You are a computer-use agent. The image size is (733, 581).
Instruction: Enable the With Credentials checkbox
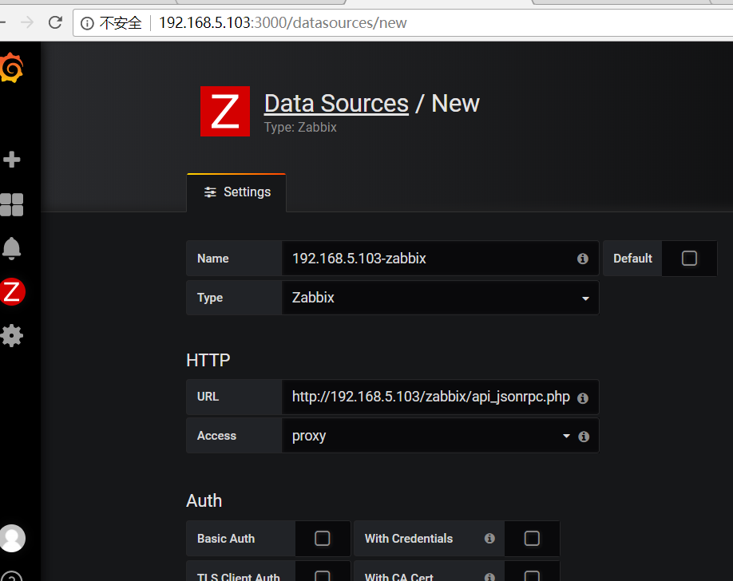coord(532,539)
